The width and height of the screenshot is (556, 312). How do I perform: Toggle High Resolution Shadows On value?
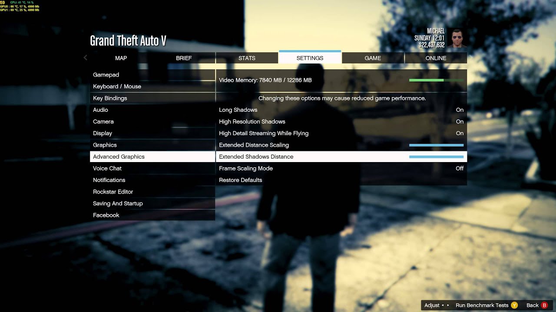460,122
